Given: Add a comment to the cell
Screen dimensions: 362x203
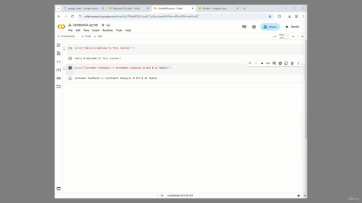Looking at the screenshot, I should 274,63.
